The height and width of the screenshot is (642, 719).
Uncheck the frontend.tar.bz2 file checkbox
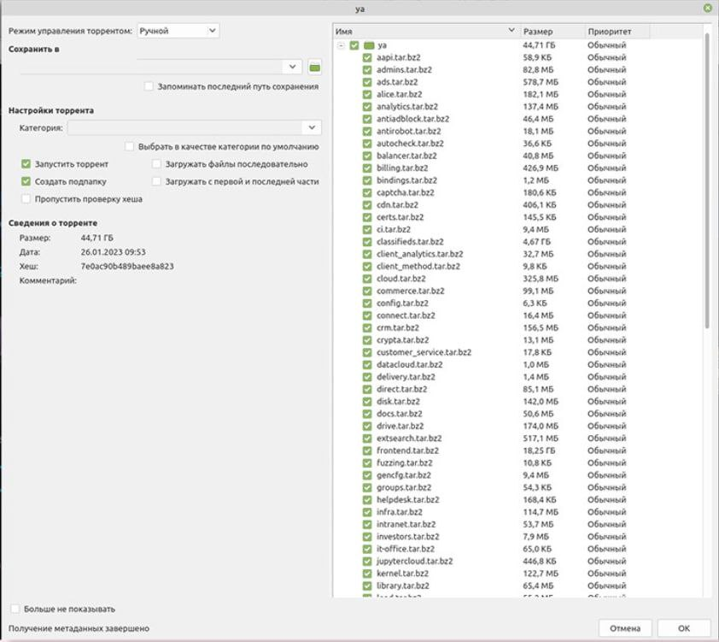[x=367, y=451]
